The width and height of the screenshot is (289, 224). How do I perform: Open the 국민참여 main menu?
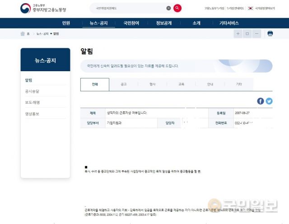point(131,23)
